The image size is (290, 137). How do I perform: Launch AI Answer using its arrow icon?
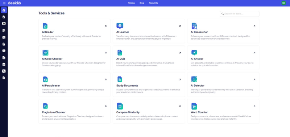coord(254,53)
